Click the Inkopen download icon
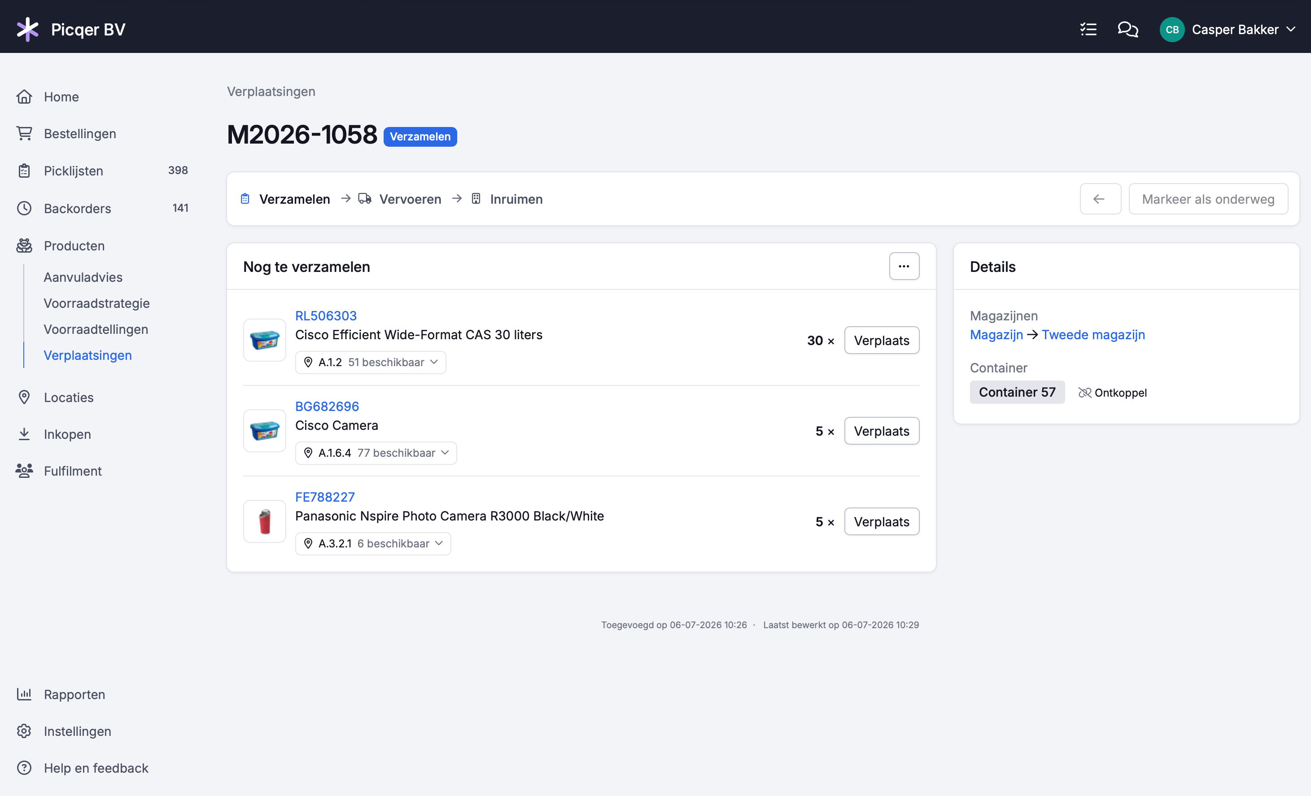This screenshot has height=796, width=1311. click(x=24, y=434)
